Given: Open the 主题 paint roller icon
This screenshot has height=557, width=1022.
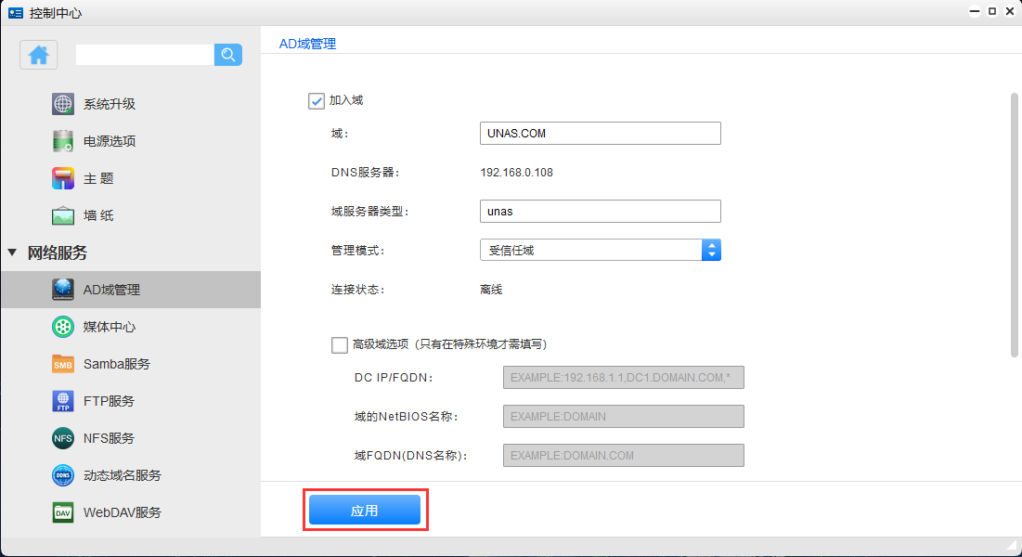Looking at the screenshot, I should (63, 178).
